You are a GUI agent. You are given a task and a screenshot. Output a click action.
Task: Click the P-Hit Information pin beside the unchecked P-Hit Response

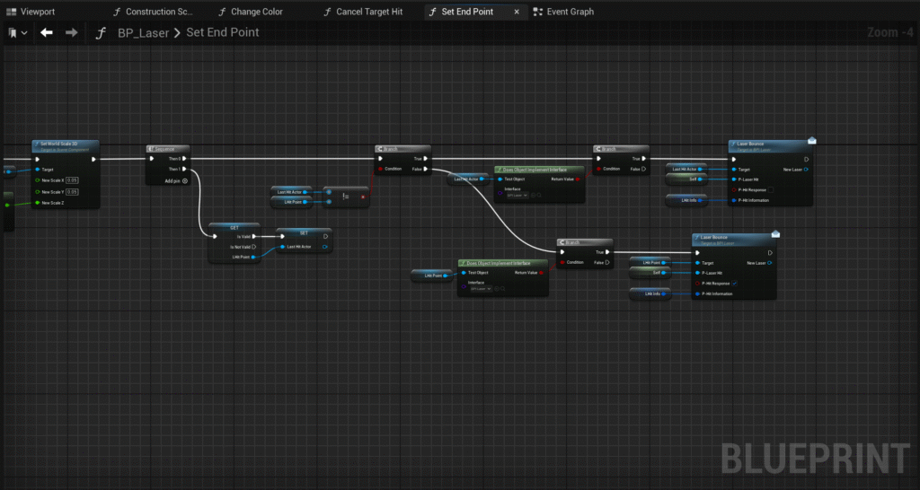point(734,200)
